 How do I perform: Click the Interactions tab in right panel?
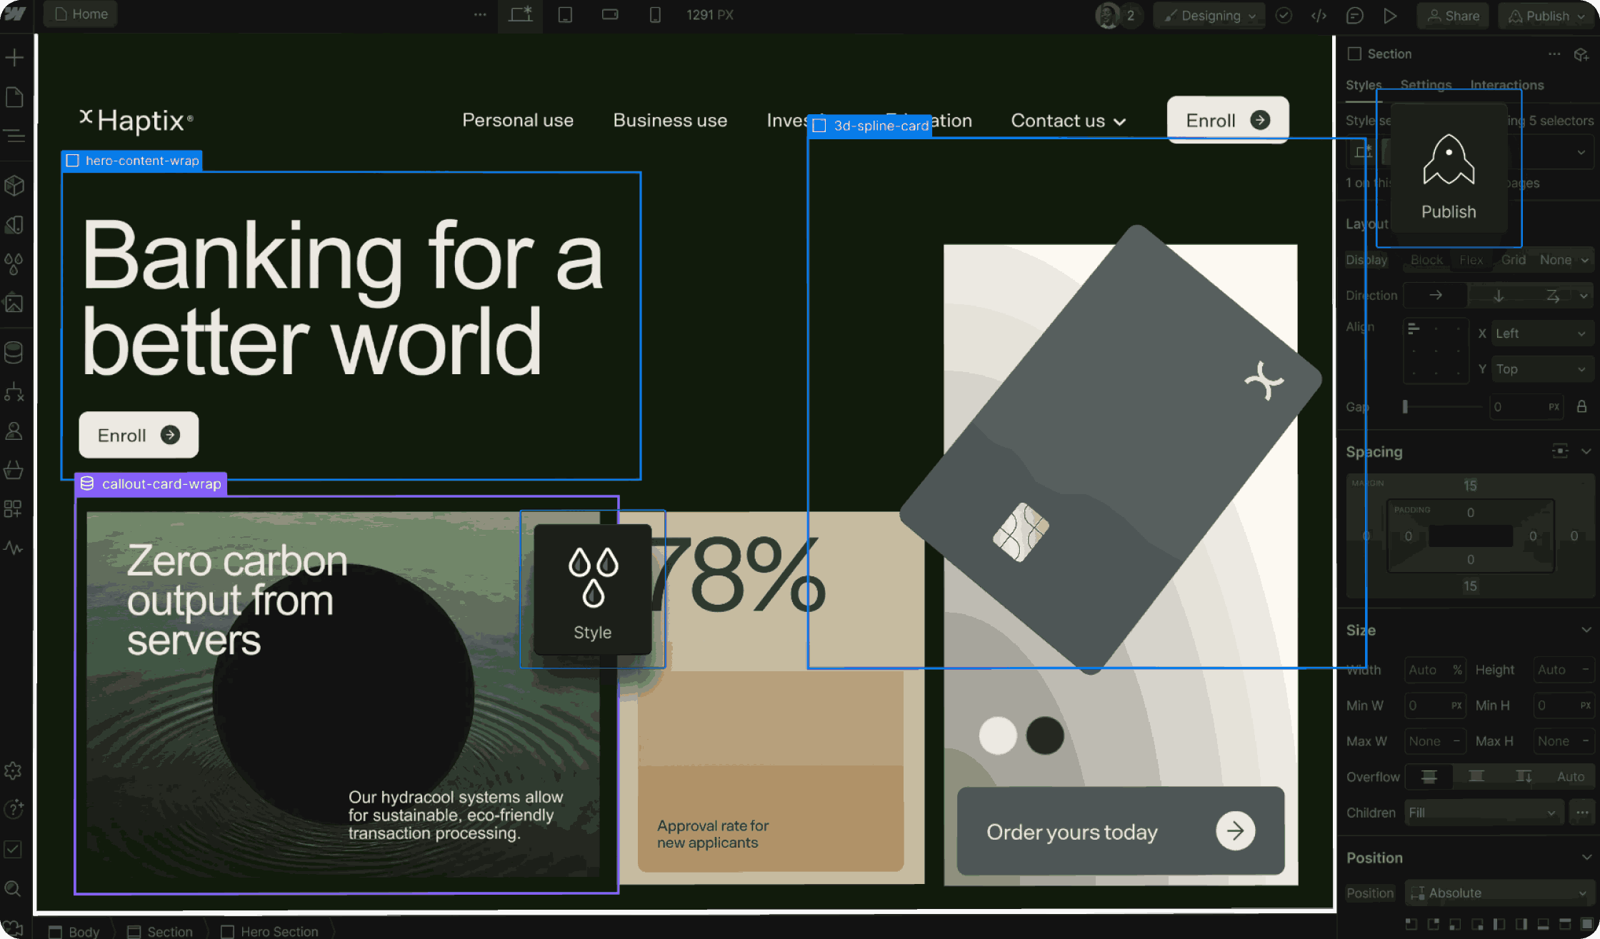(x=1507, y=85)
